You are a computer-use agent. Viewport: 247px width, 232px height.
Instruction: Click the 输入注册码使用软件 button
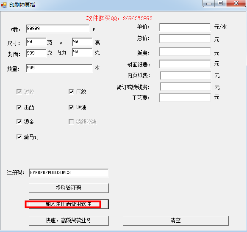click(69, 204)
